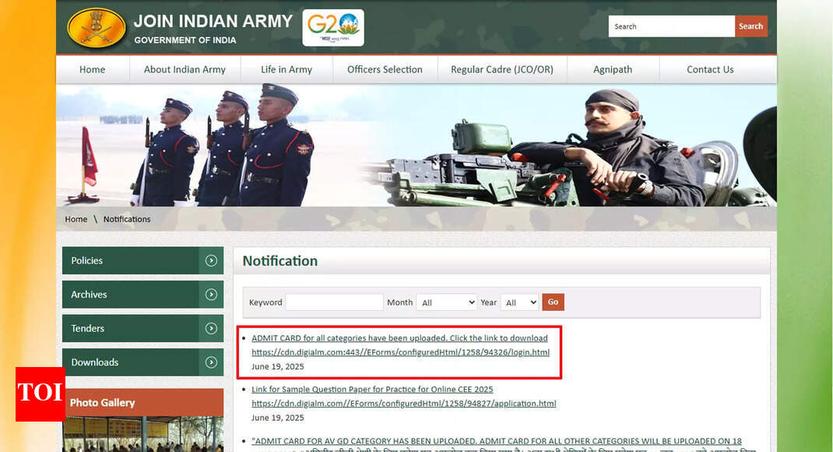This screenshot has width=833, height=452.
Task: Open the Officers Selection menu
Action: pyautogui.click(x=385, y=69)
